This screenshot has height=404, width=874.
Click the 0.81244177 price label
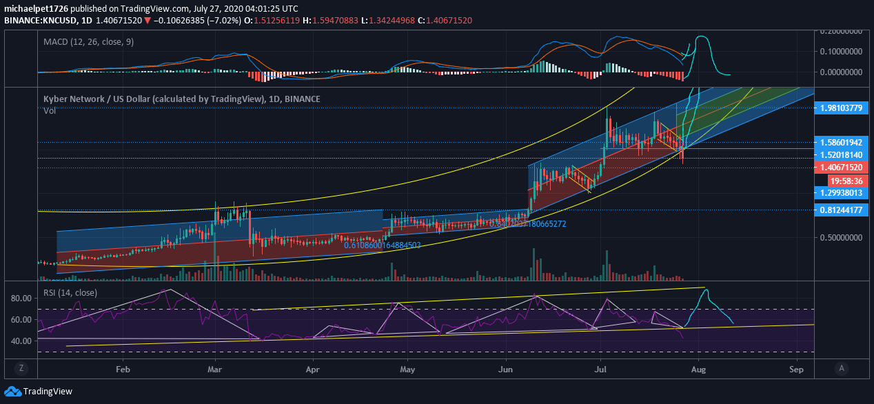[x=841, y=210]
